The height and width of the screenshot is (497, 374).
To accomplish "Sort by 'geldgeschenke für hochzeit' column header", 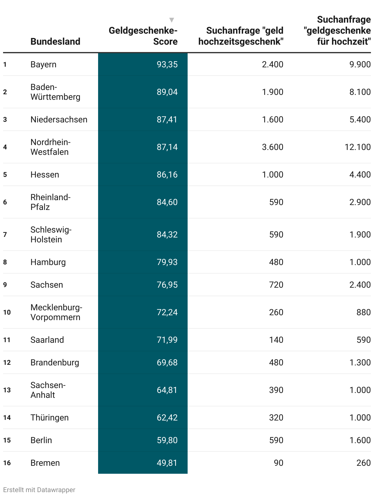I will pos(337,30).
